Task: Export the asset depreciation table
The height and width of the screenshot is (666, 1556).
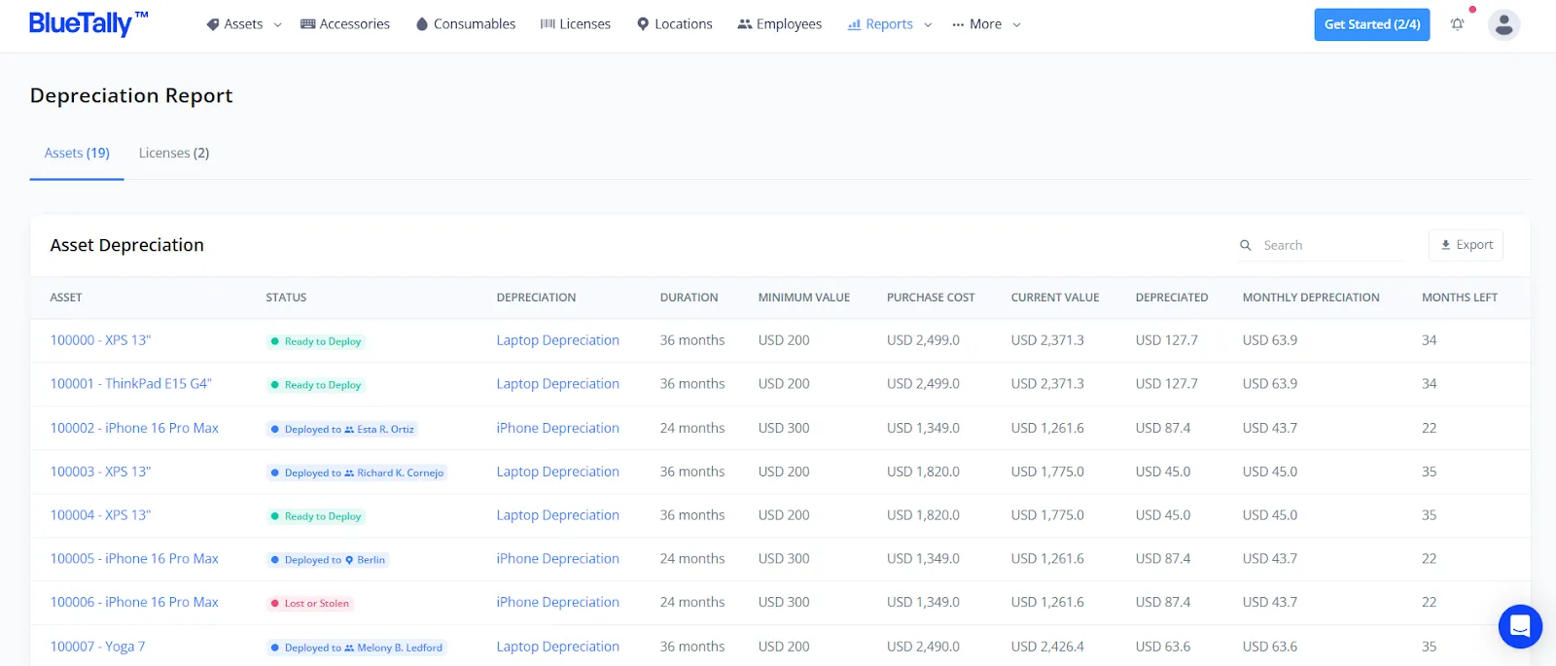Action: tap(1466, 245)
